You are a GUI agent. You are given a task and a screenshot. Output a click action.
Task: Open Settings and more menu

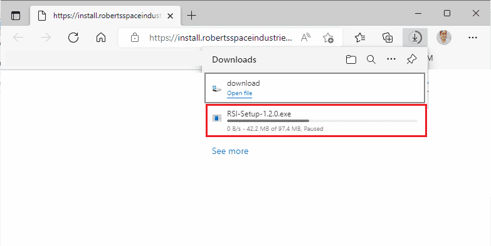point(473,38)
